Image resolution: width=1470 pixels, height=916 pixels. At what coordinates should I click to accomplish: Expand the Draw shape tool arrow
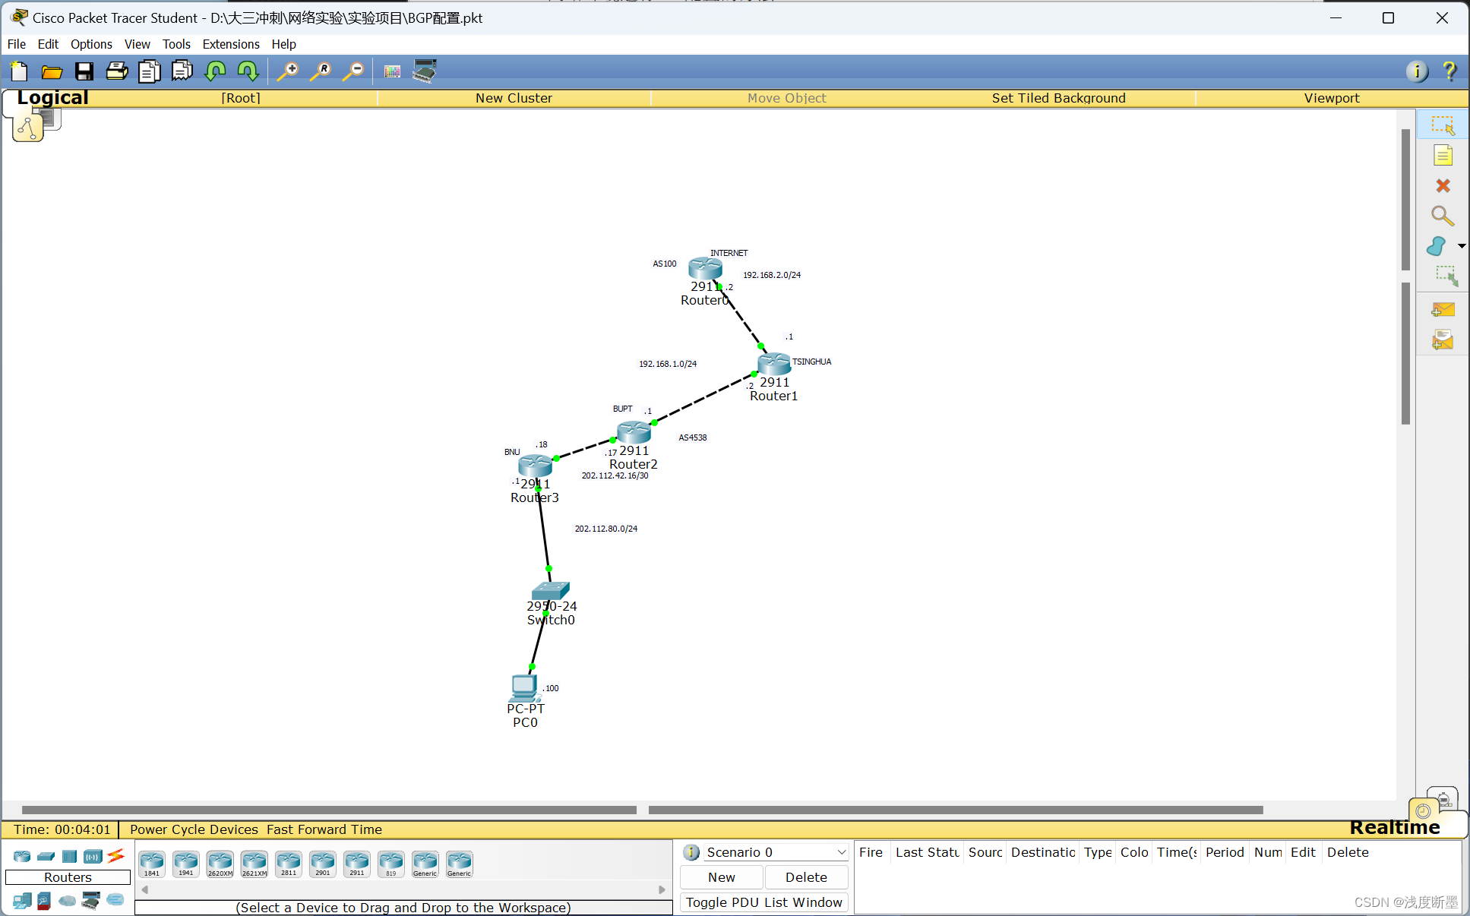click(x=1461, y=246)
